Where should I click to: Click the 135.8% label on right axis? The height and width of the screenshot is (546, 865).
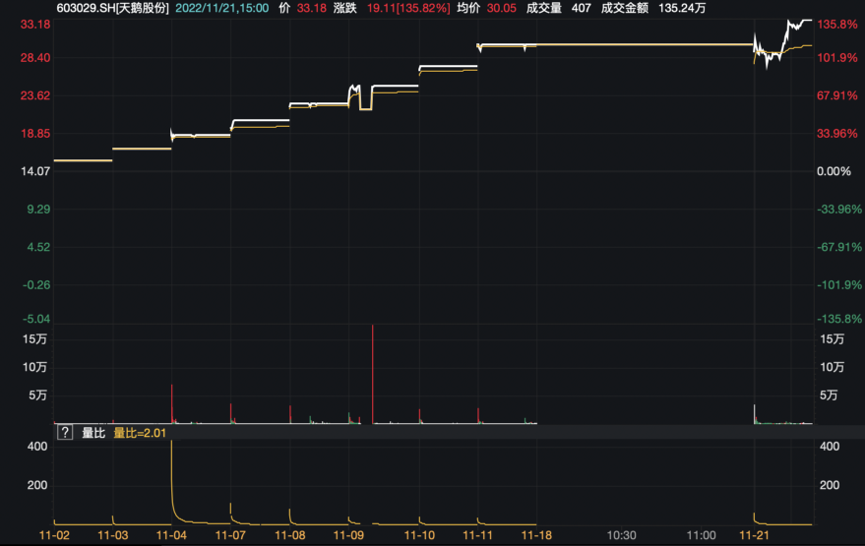pos(838,25)
